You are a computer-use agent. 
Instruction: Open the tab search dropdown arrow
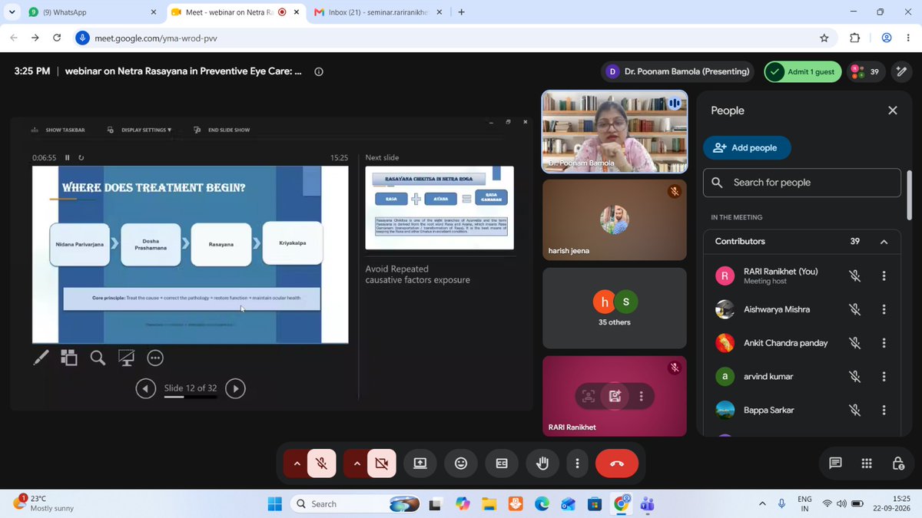point(12,12)
